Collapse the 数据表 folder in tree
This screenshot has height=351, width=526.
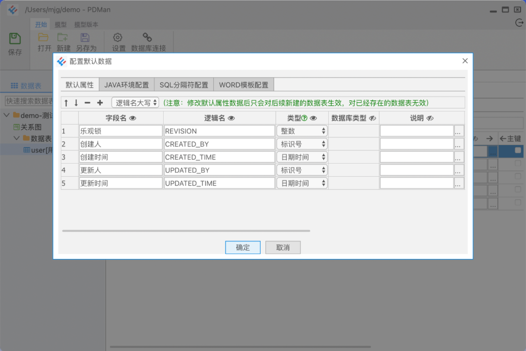[x=17, y=138]
